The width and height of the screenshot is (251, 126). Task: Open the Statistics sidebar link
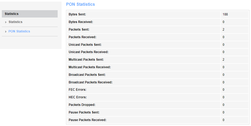pos(15,22)
